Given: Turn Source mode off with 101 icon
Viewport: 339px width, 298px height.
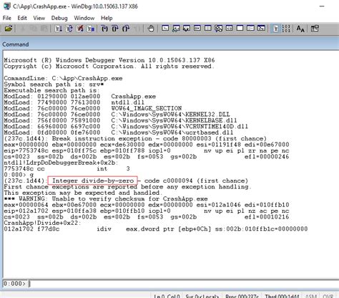Looking at the screenshot, I should pyautogui.click(x=286, y=29).
